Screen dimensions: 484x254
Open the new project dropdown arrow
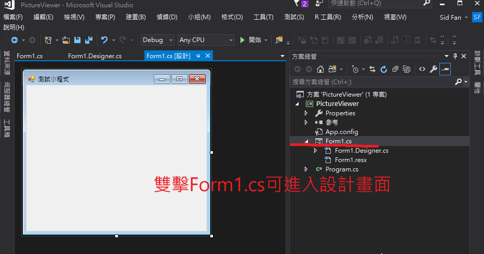[x=57, y=41]
